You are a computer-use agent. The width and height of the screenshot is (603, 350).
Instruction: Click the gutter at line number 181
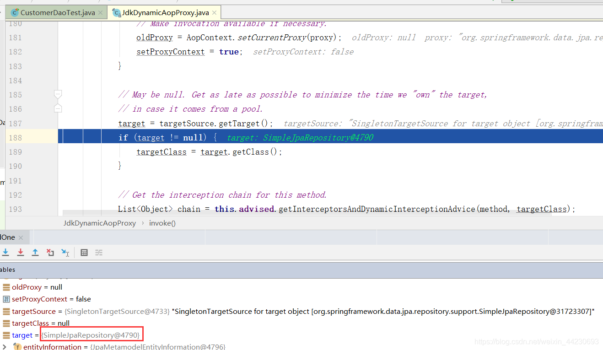click(x=16, y=38)
